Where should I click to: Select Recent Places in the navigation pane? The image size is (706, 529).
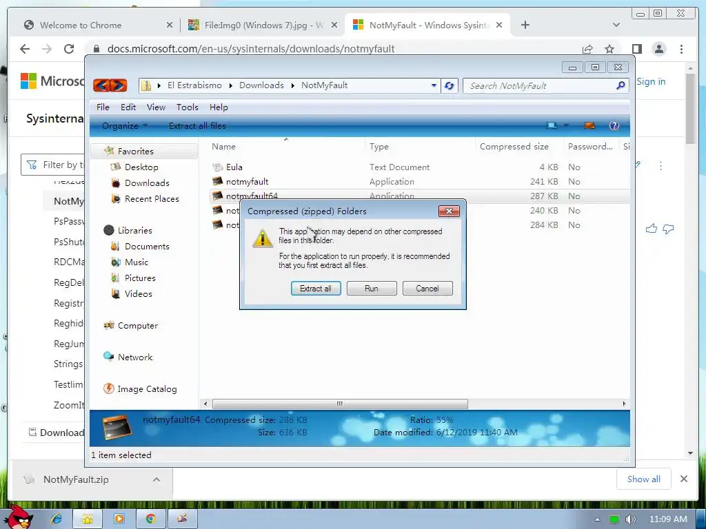point(152,199)
